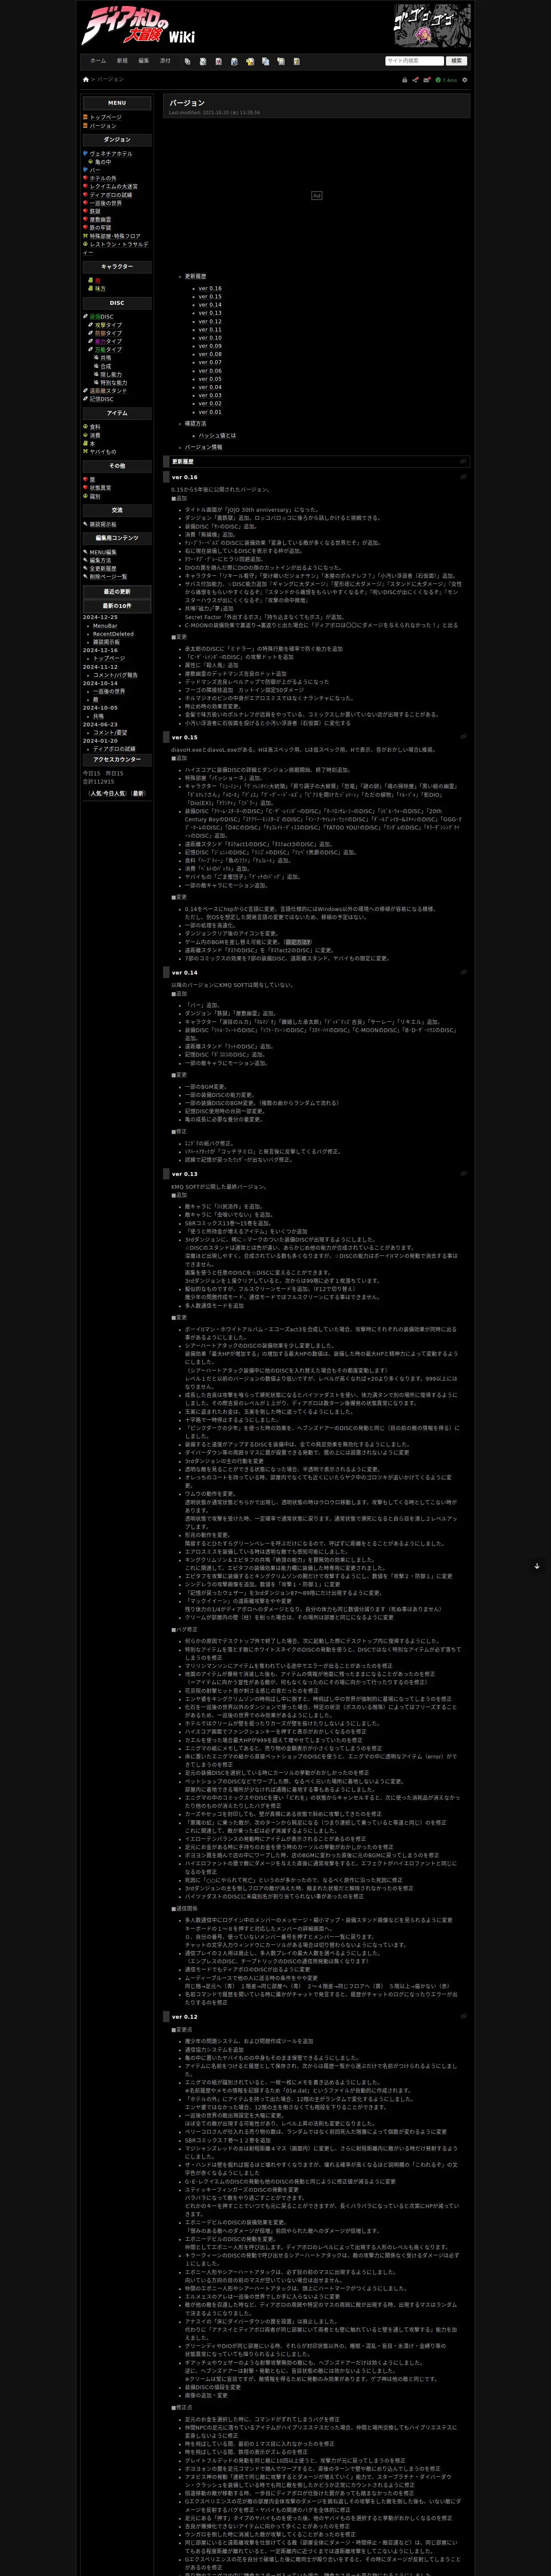Click the 設定方法 link in ver 0.15 notes

click(x=298, y=942)
